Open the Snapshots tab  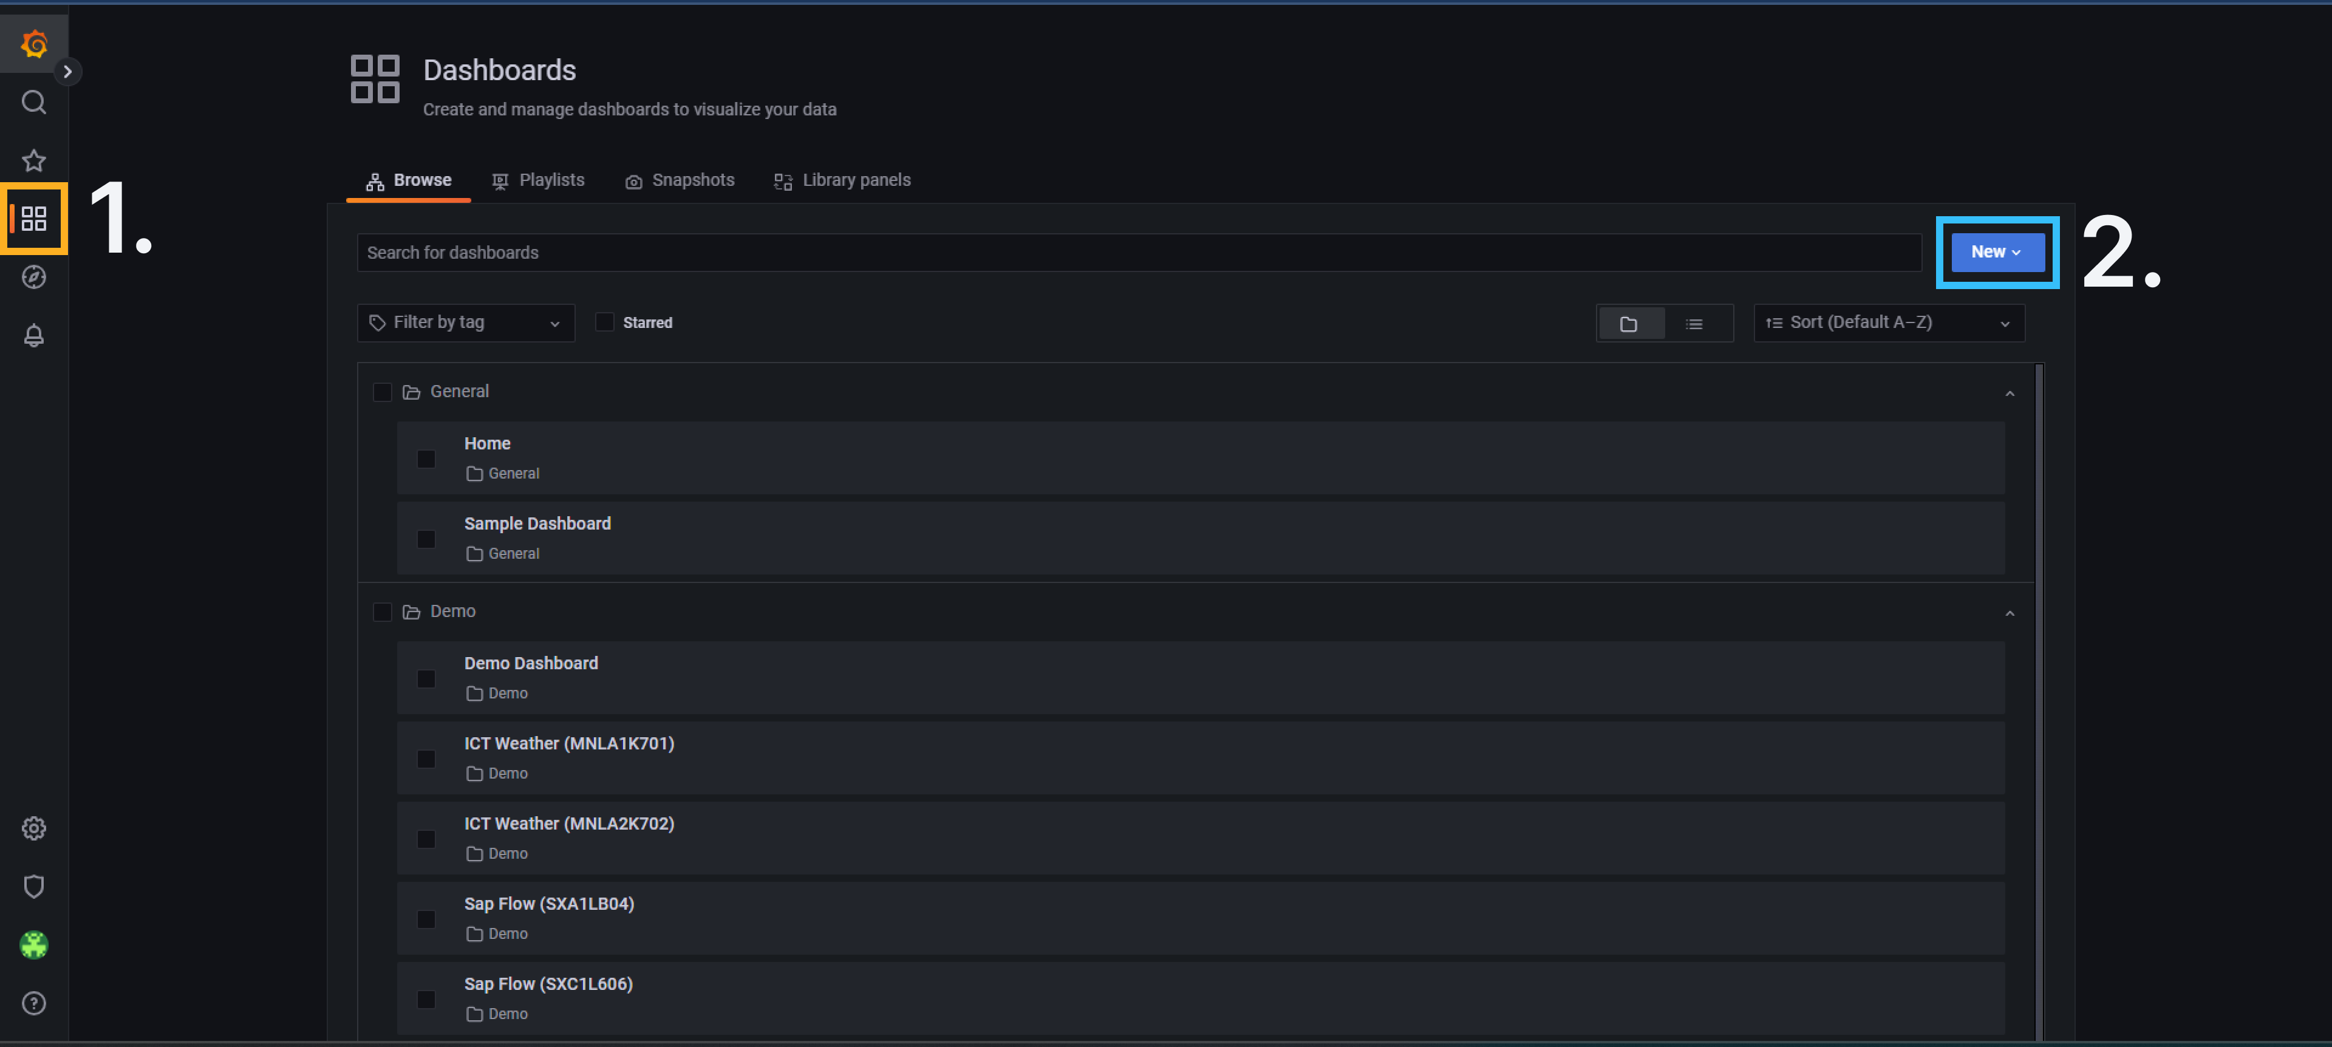680,180
